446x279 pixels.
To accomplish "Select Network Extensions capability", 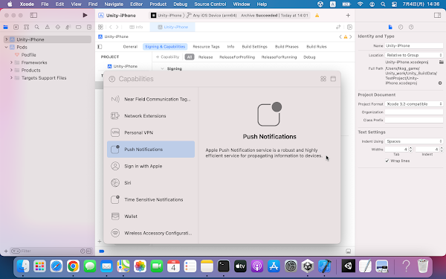I will click(x=151, y=116).
